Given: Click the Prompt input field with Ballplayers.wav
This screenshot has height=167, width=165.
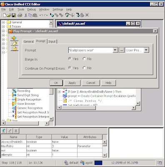Looking at the screenshot, I should (x=90, y=50).
